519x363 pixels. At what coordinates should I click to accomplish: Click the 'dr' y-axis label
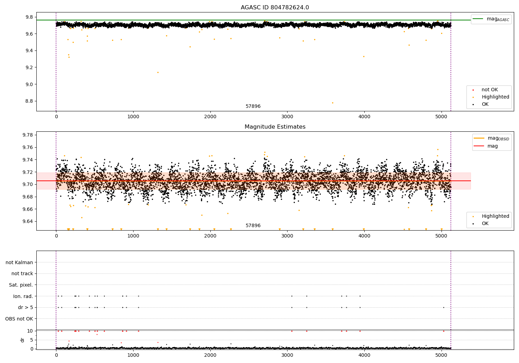click(22, 340)
